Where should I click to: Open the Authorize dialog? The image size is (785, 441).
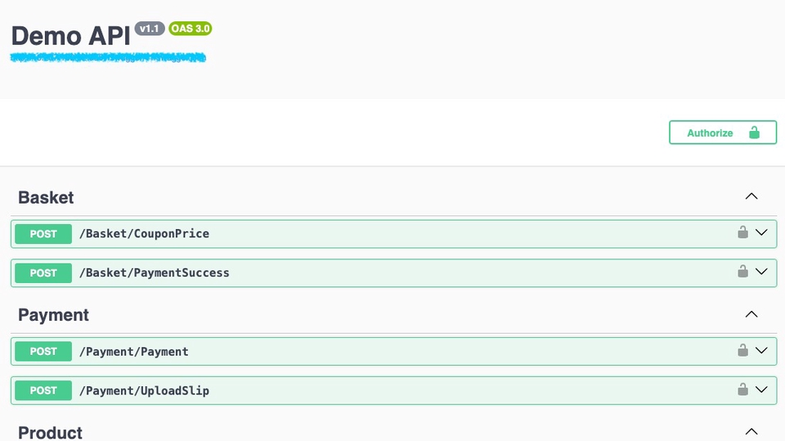pos(722,133)
